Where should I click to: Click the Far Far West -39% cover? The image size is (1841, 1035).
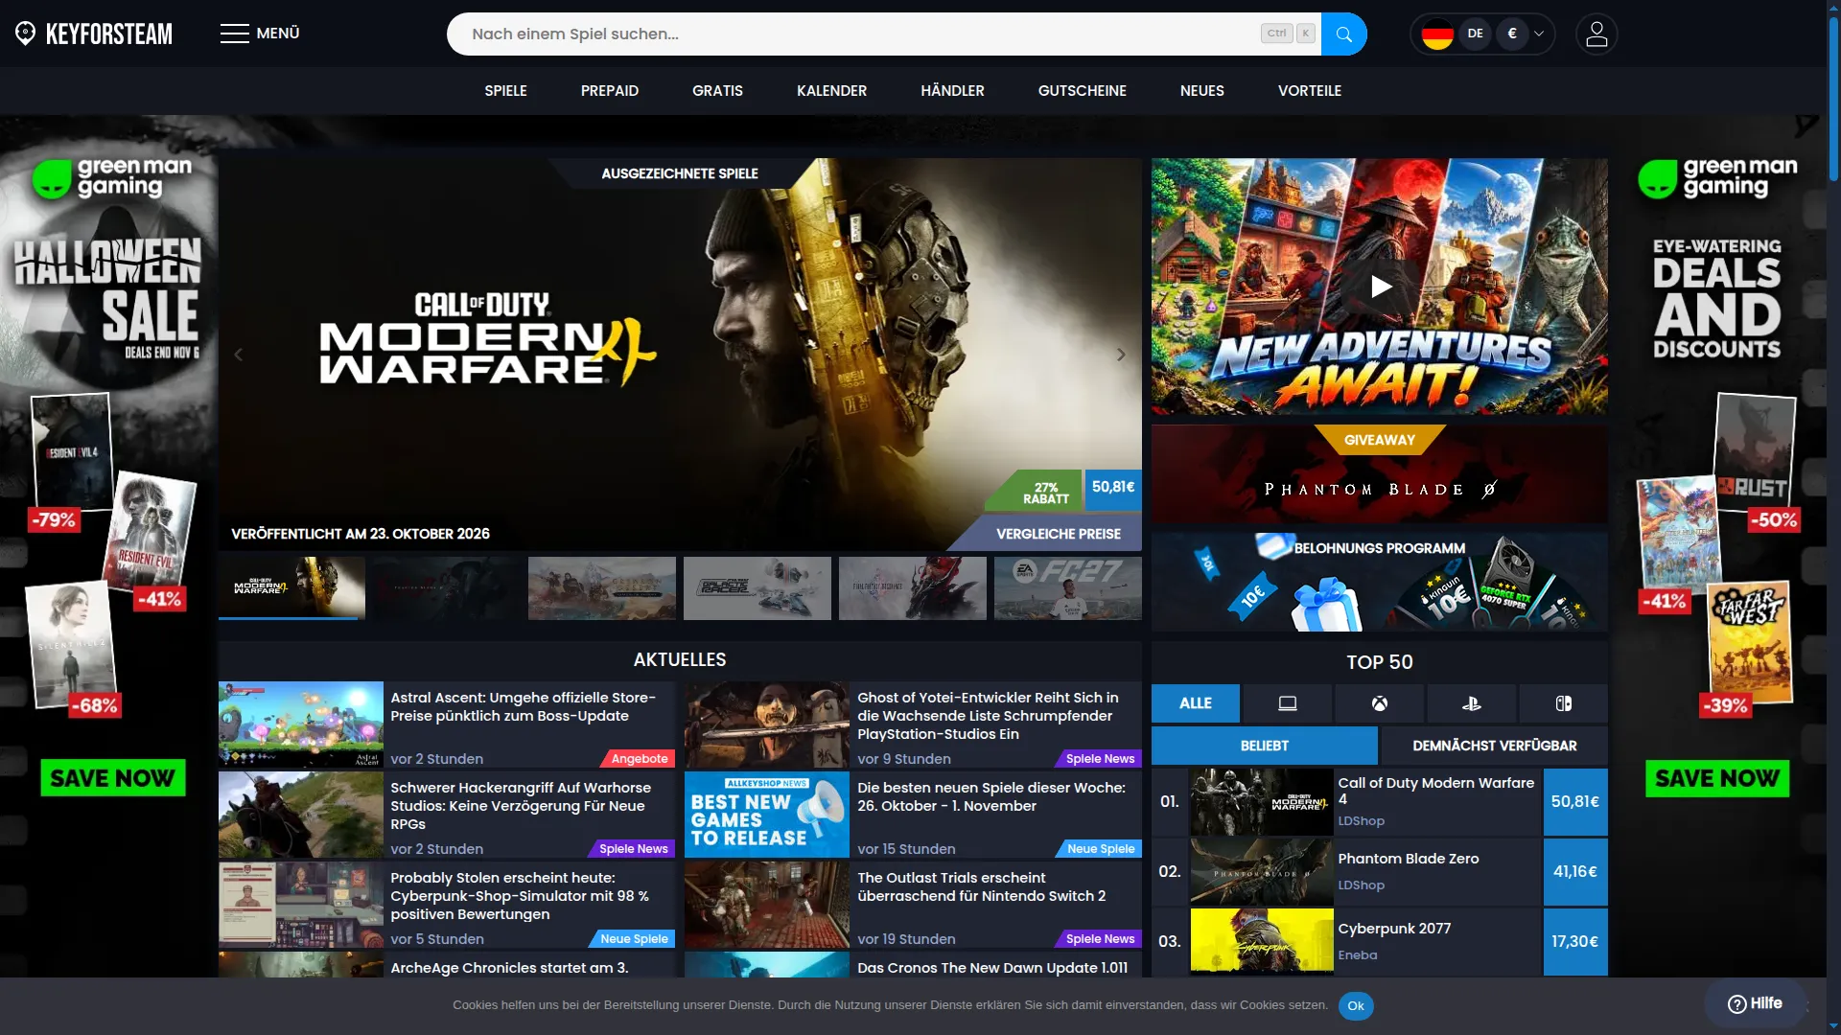1749,643
